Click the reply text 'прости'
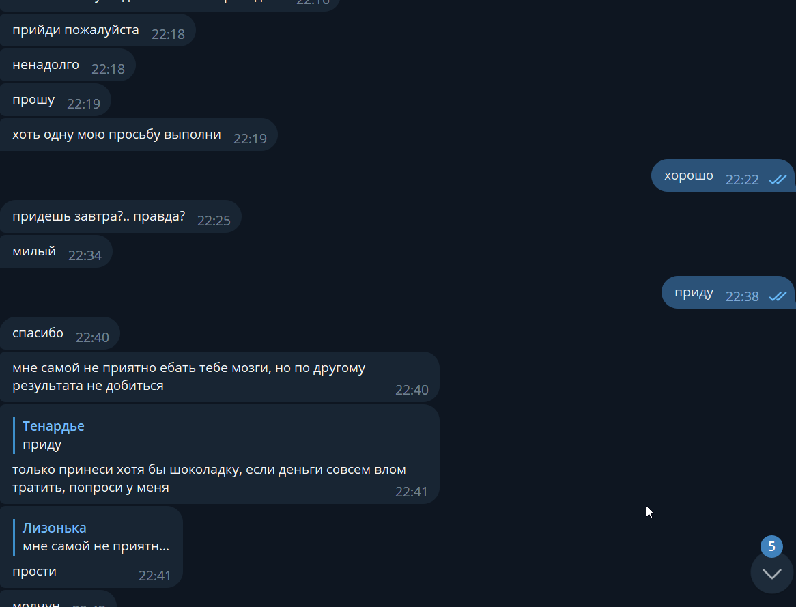 [35, 571]
